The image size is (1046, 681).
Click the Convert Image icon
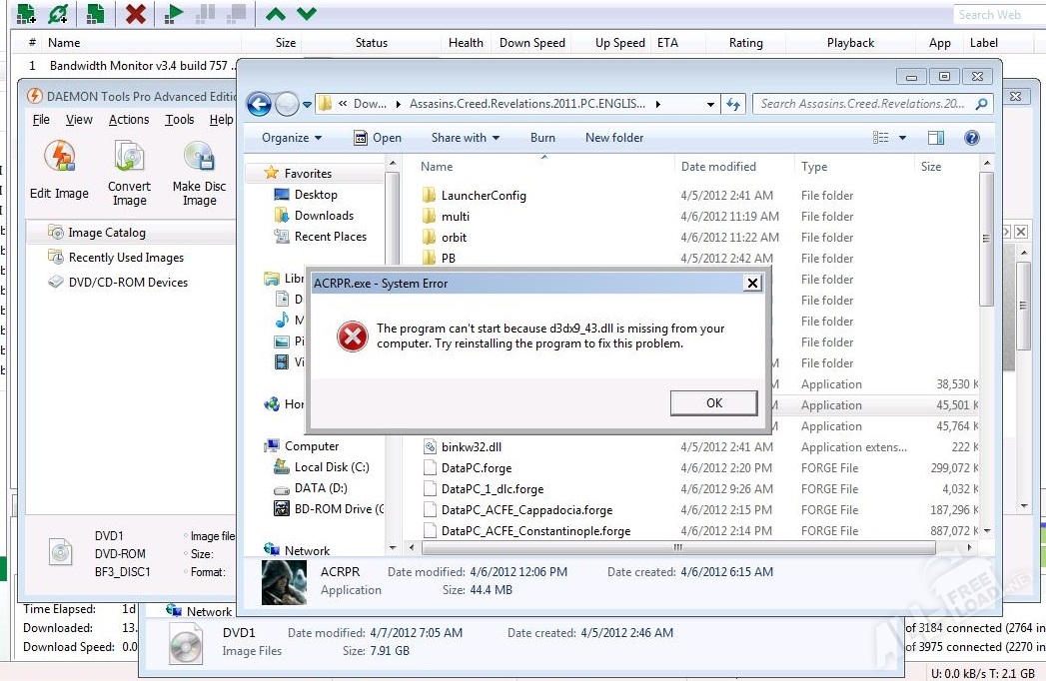coord(129,159)
